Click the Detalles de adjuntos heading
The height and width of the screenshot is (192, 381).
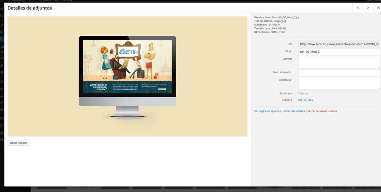[30, 8]
